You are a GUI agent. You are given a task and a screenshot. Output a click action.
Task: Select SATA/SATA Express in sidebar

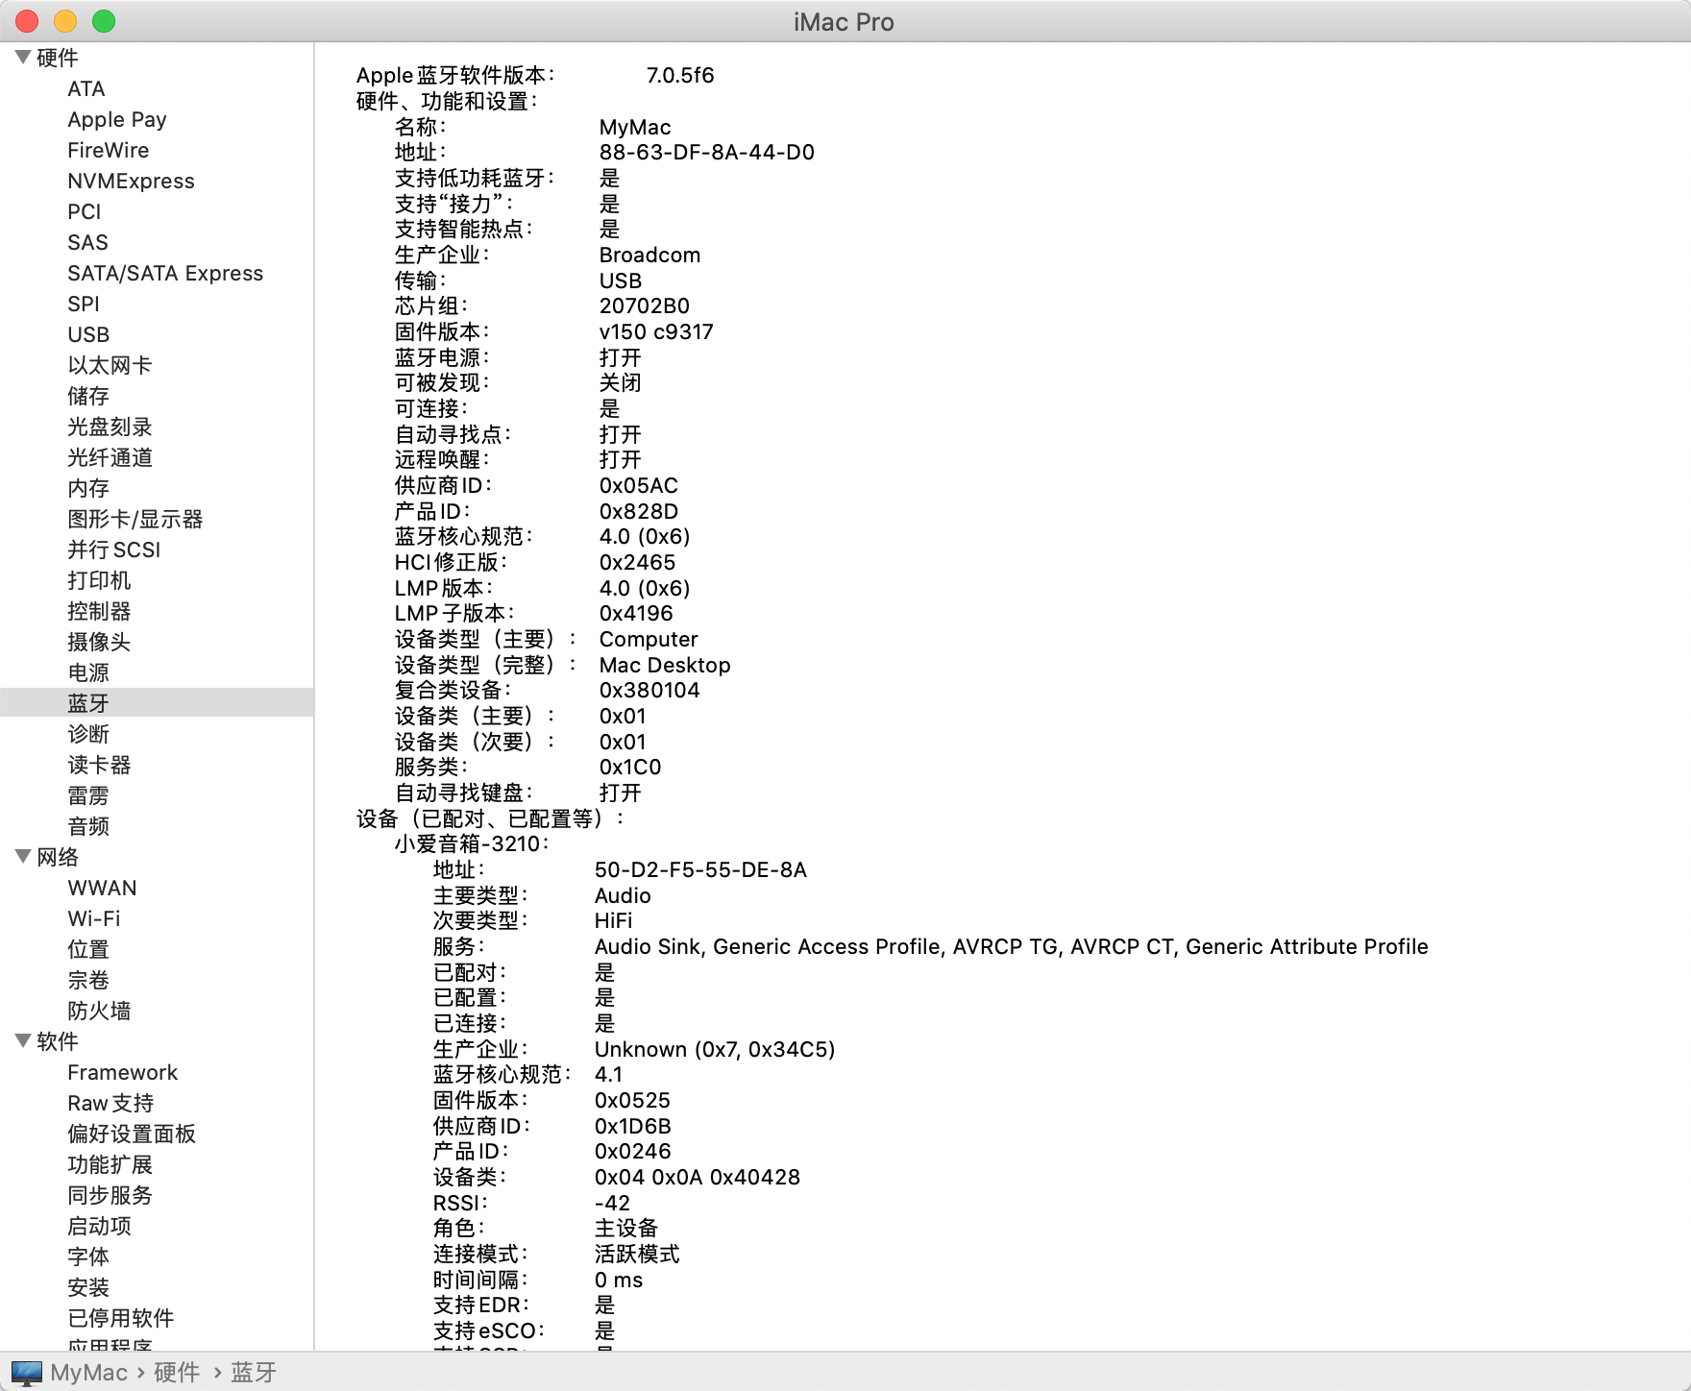pyautogui.click(x=165, y=273)
